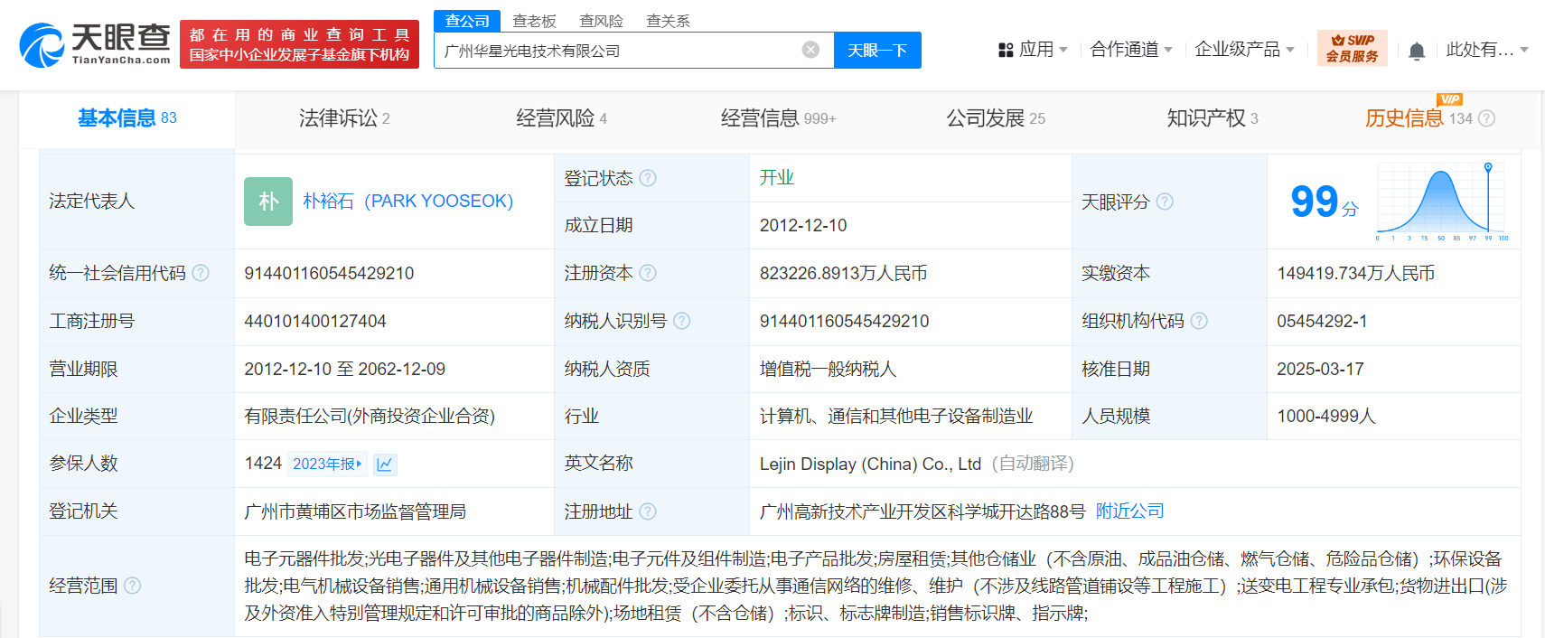Click the TianYanCha logo
The height and width of the screenshot is (638, 1545).
[x=95, y=44]
